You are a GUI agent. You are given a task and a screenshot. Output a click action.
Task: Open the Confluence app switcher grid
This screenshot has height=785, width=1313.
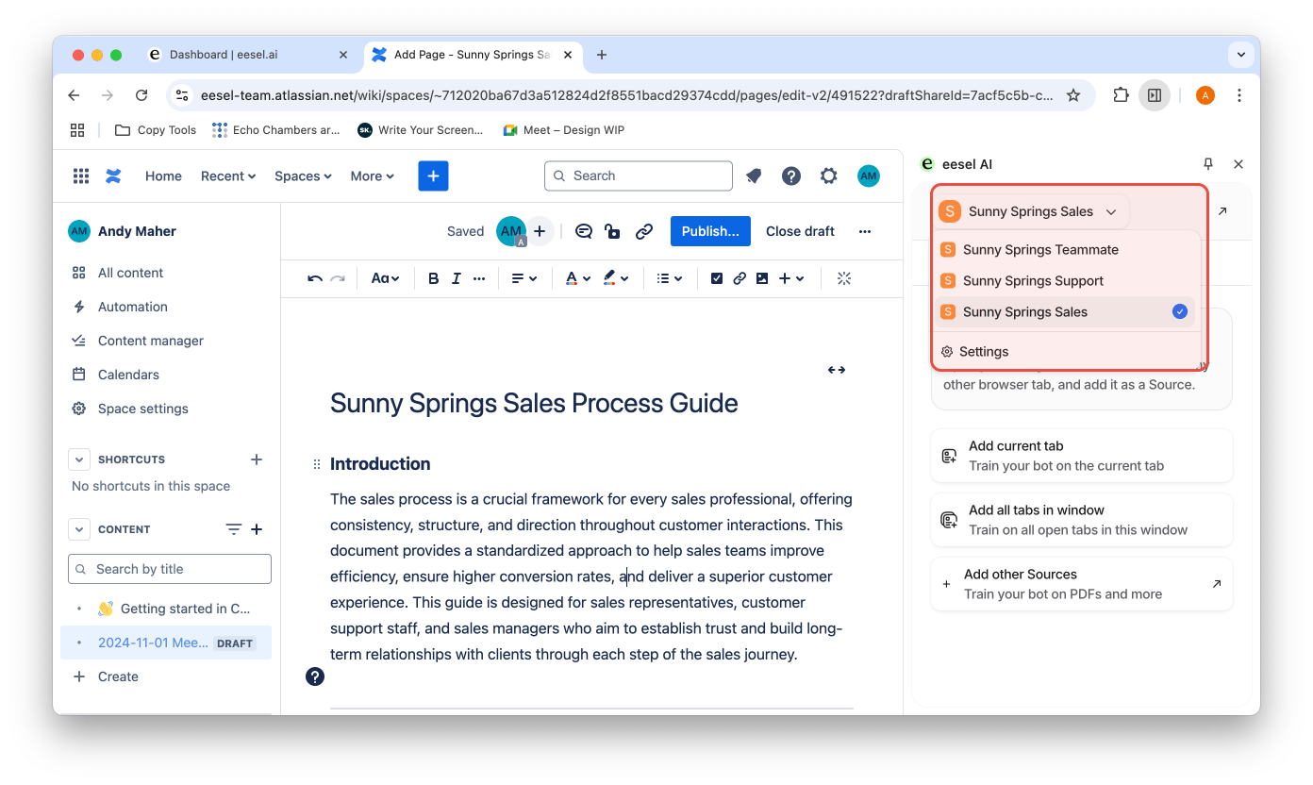tap(81, 175)
